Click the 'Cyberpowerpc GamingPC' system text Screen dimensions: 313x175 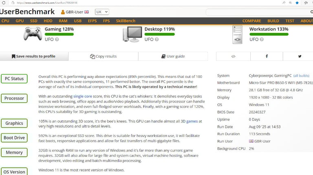270,76
